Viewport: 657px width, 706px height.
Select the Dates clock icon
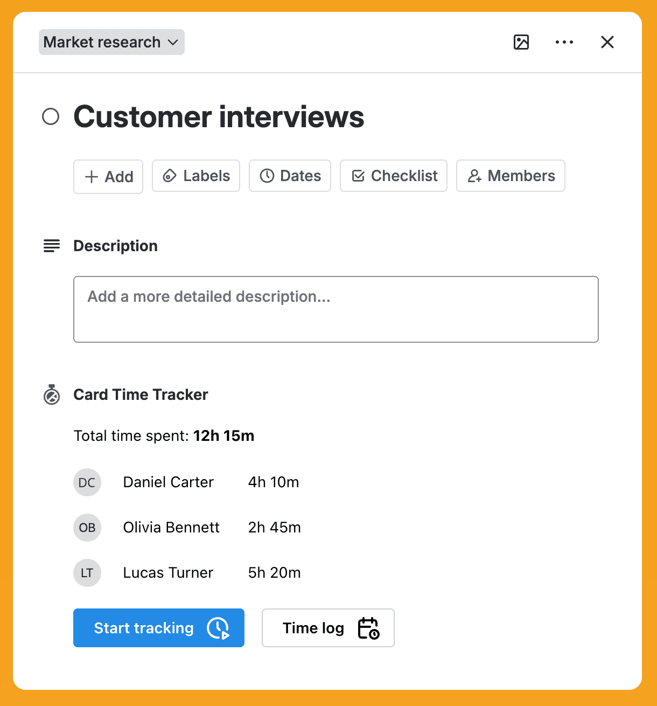[x=268, y=176]
